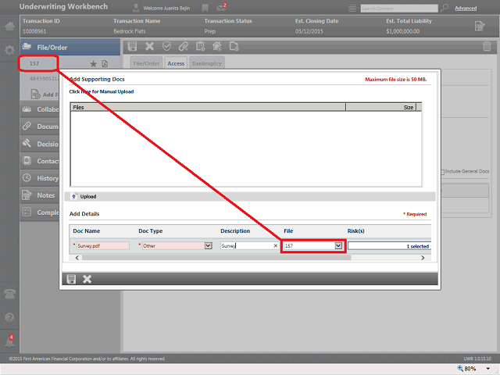Click the Doc Name field Survey.pdf
The height and width of the screenshot is (375, 500).
102,246
